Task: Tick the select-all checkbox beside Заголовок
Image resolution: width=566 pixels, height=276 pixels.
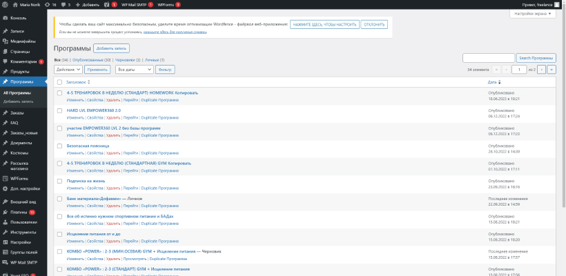Action: click(x=59, y=82)
